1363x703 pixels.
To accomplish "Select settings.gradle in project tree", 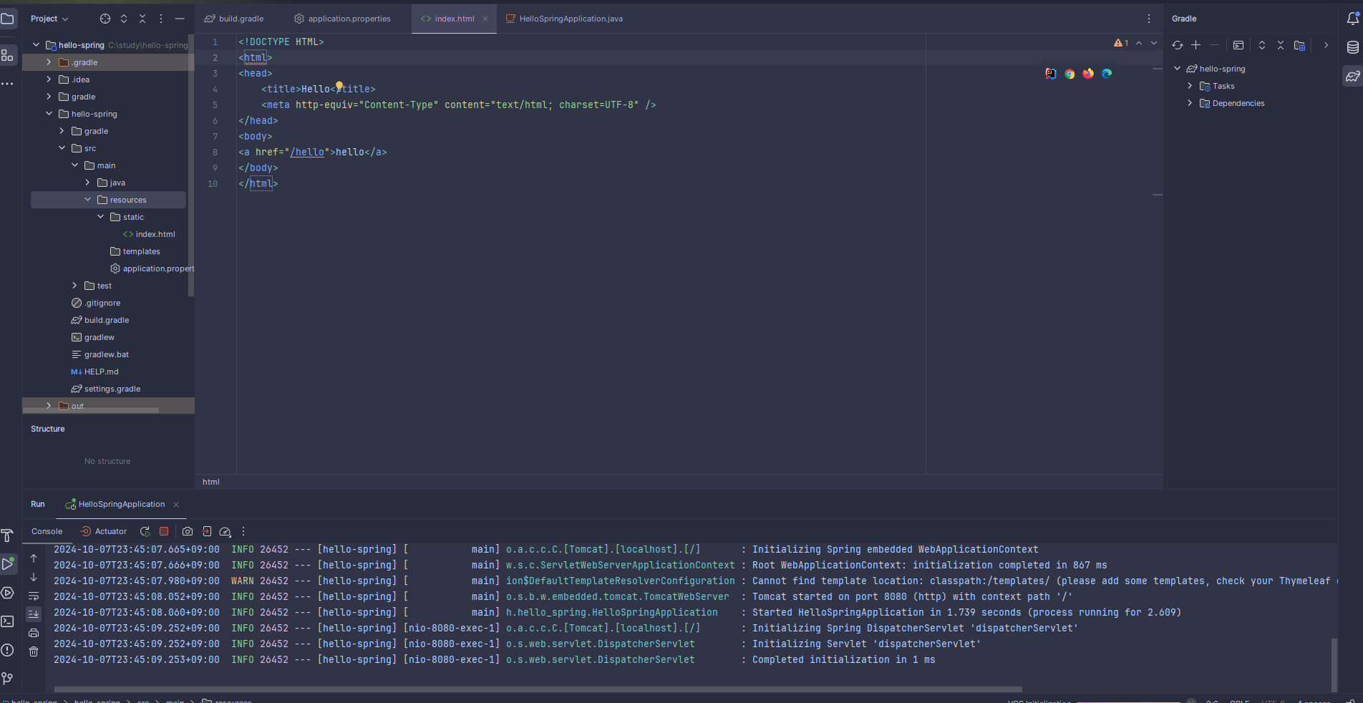I will [106, 389].
